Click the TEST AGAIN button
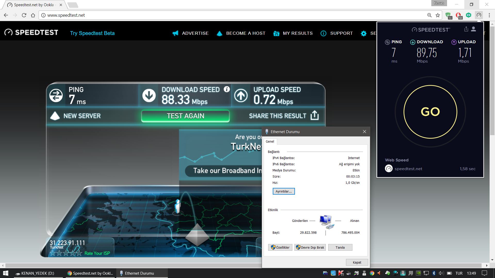 pos(185,116)
